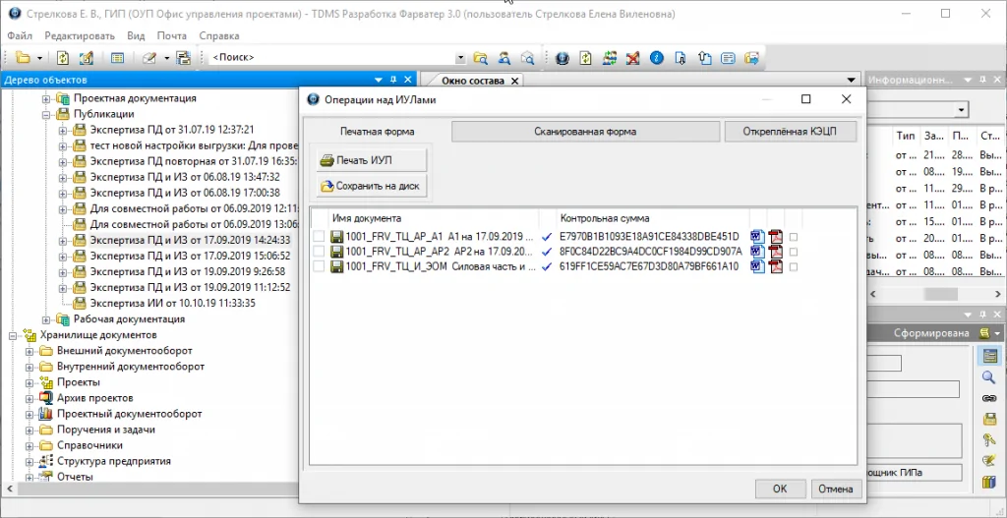
Task: Click the chain link icon in right panel
Action: [x=989, y=398]
